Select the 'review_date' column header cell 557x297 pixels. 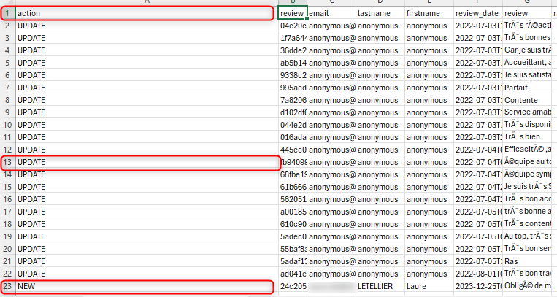pyautogui.click(x=477, y=13)
